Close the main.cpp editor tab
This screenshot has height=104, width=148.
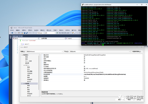click(22, 36)
